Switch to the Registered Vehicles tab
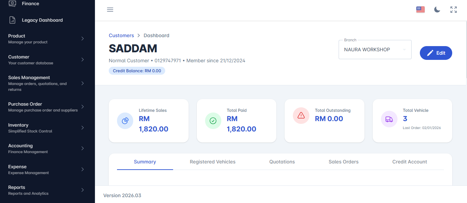The image size is (467, 203). (x=213, y=162)
